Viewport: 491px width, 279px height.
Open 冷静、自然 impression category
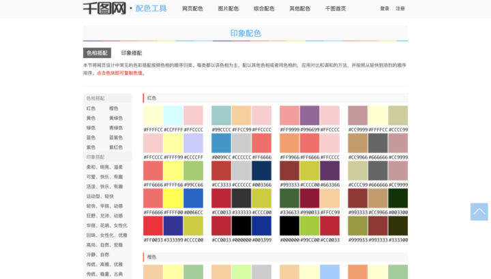coord(98,255)
